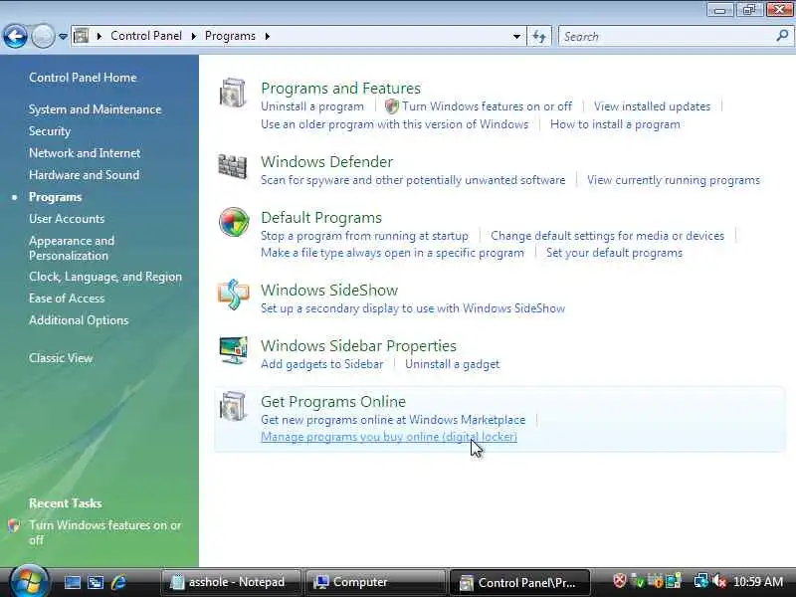Launch Internet Explorer from quick launch
This screenshot has width=796, height=597.
[118, 582]
